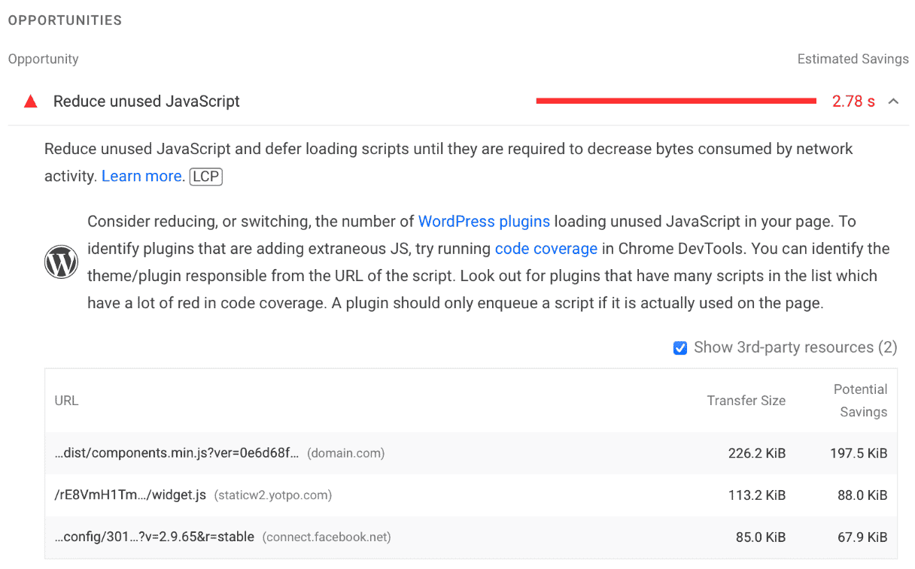Viewport: 915px width, 569px height.
Task: Open the Learn more link
Action: [140, 175]
